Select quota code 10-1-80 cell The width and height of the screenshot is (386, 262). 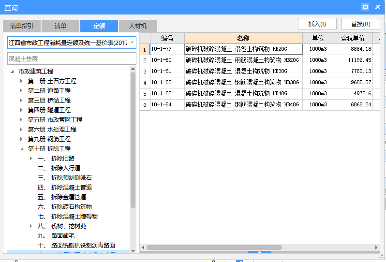167,60
